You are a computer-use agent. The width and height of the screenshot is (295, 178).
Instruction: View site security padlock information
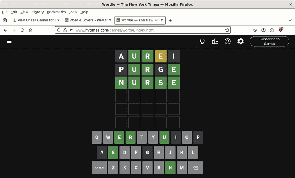pos(65,30)
